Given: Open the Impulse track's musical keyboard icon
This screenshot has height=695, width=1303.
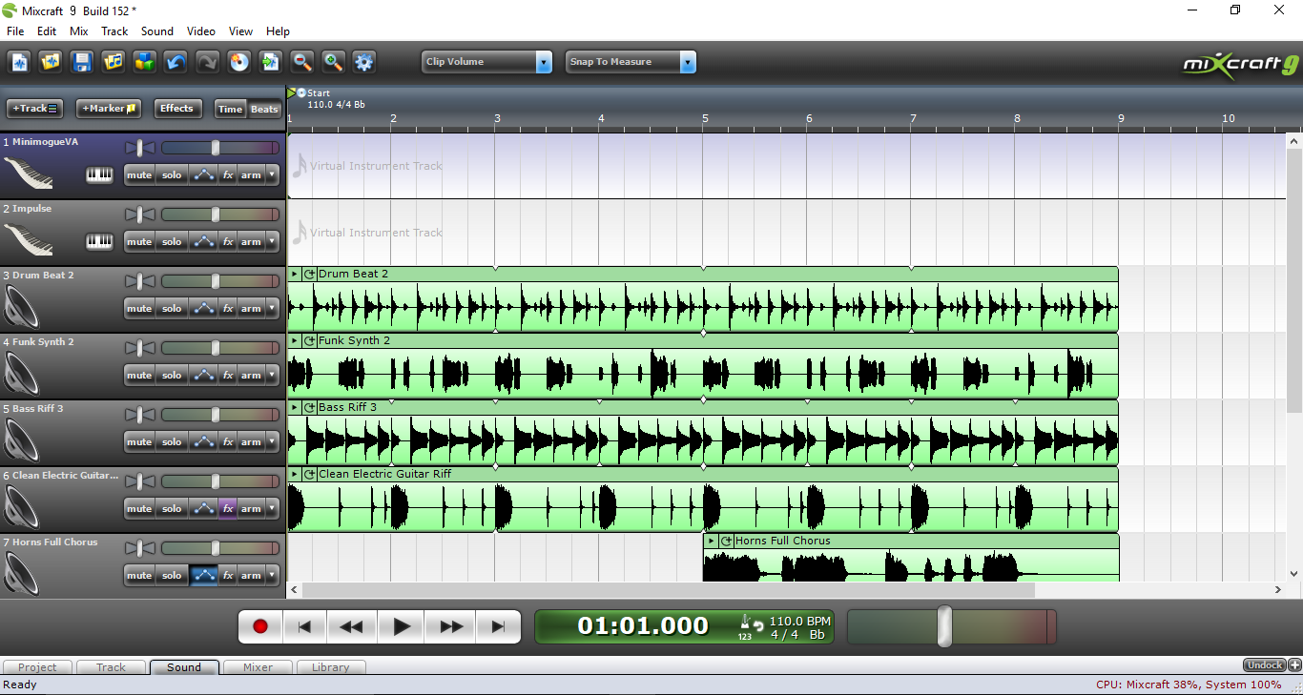Looking at the screenshot, I should [x=99, y=241].
